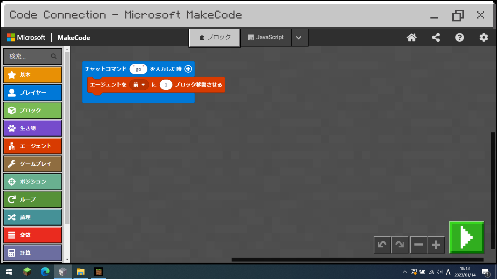Open the 前 direction dropdown on agent block

pos(139,85)
